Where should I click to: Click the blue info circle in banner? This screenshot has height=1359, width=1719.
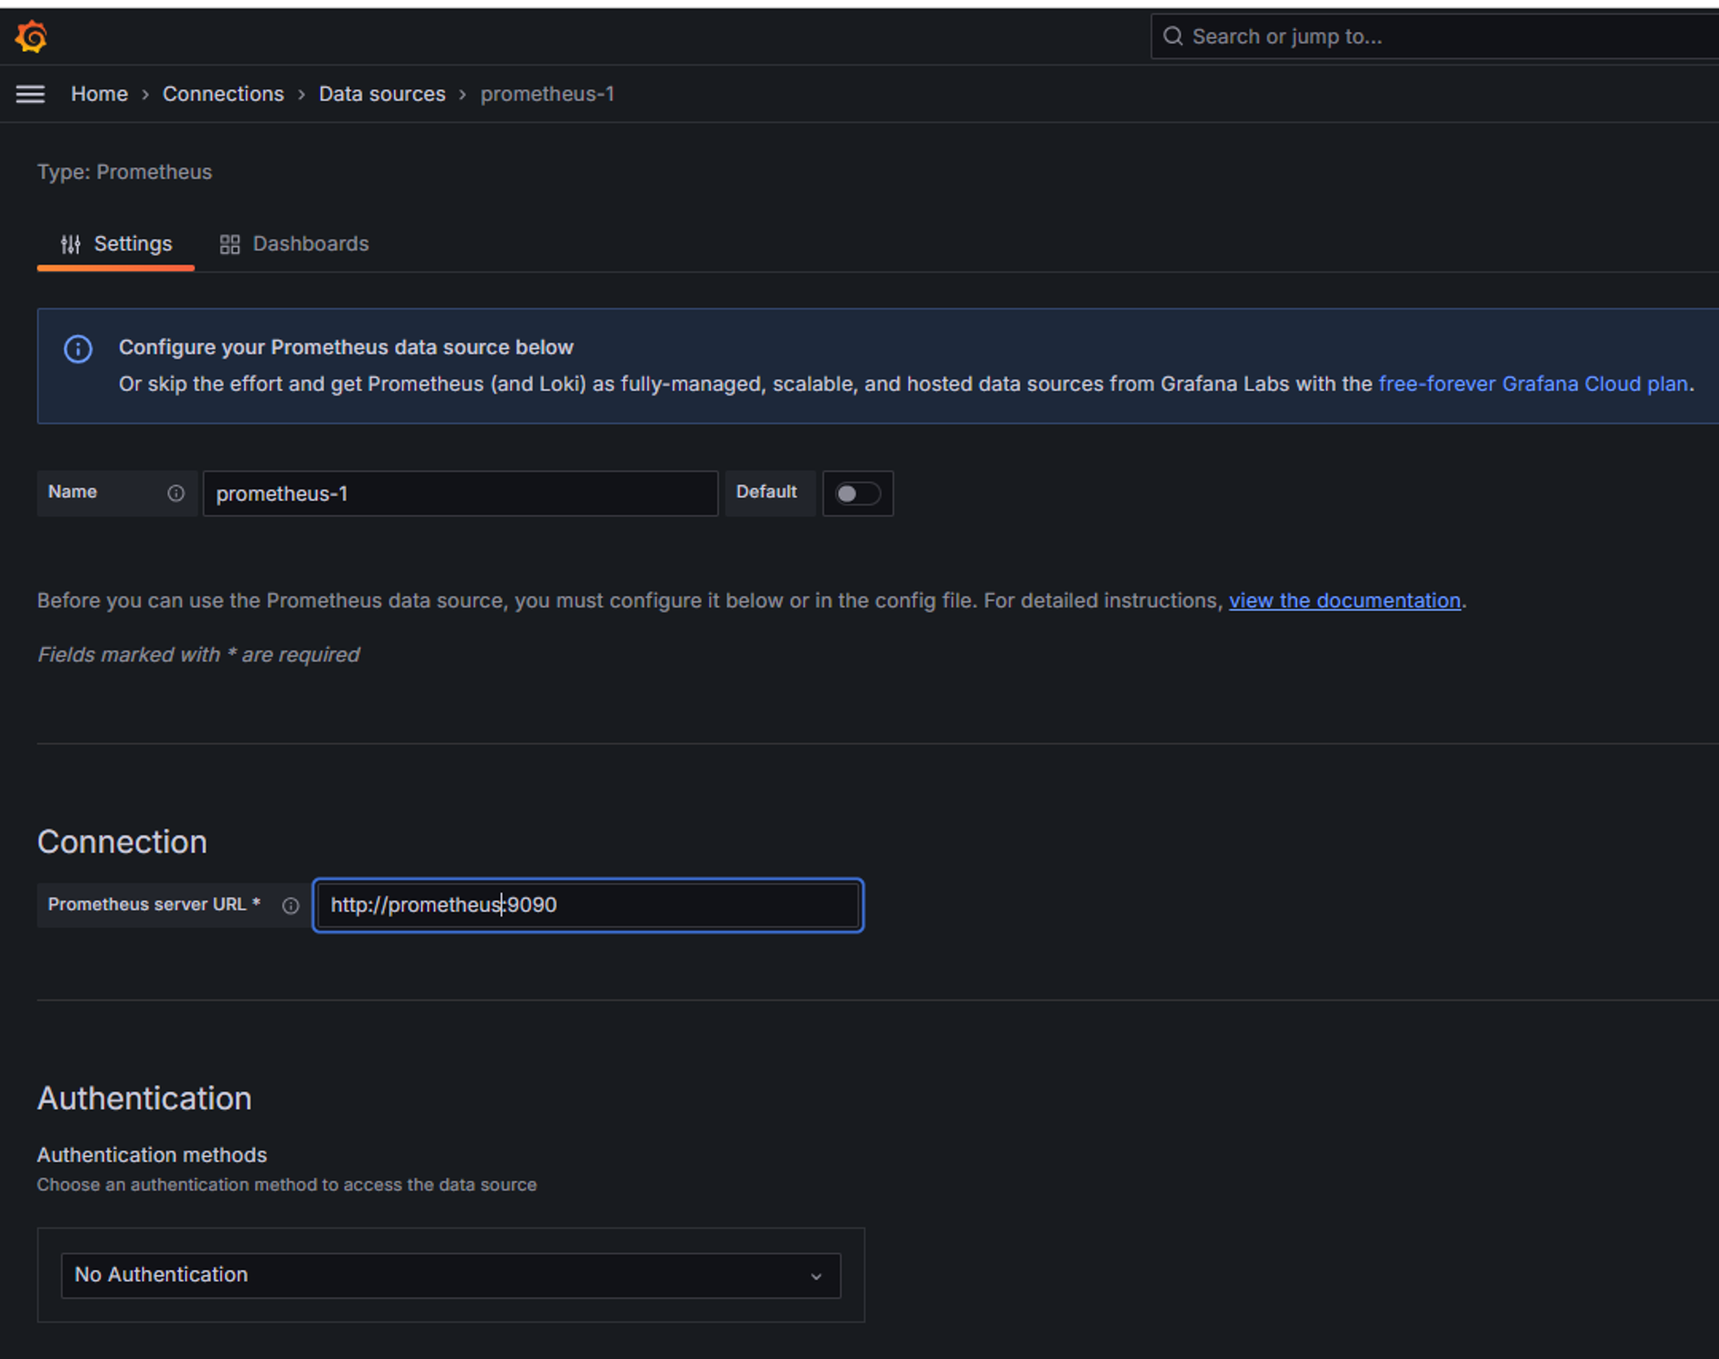point(78,348)
